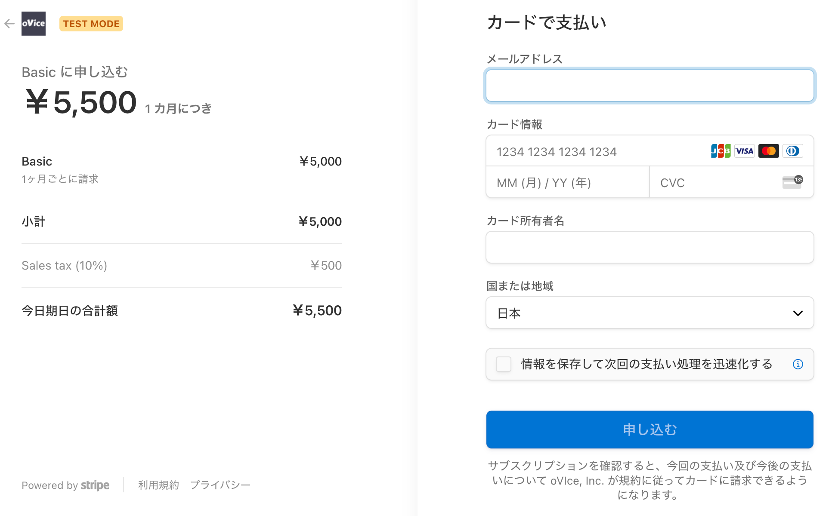Click the JCB card icon
The height and width of the screenshot is (516, 829).
tap(721, 151)
